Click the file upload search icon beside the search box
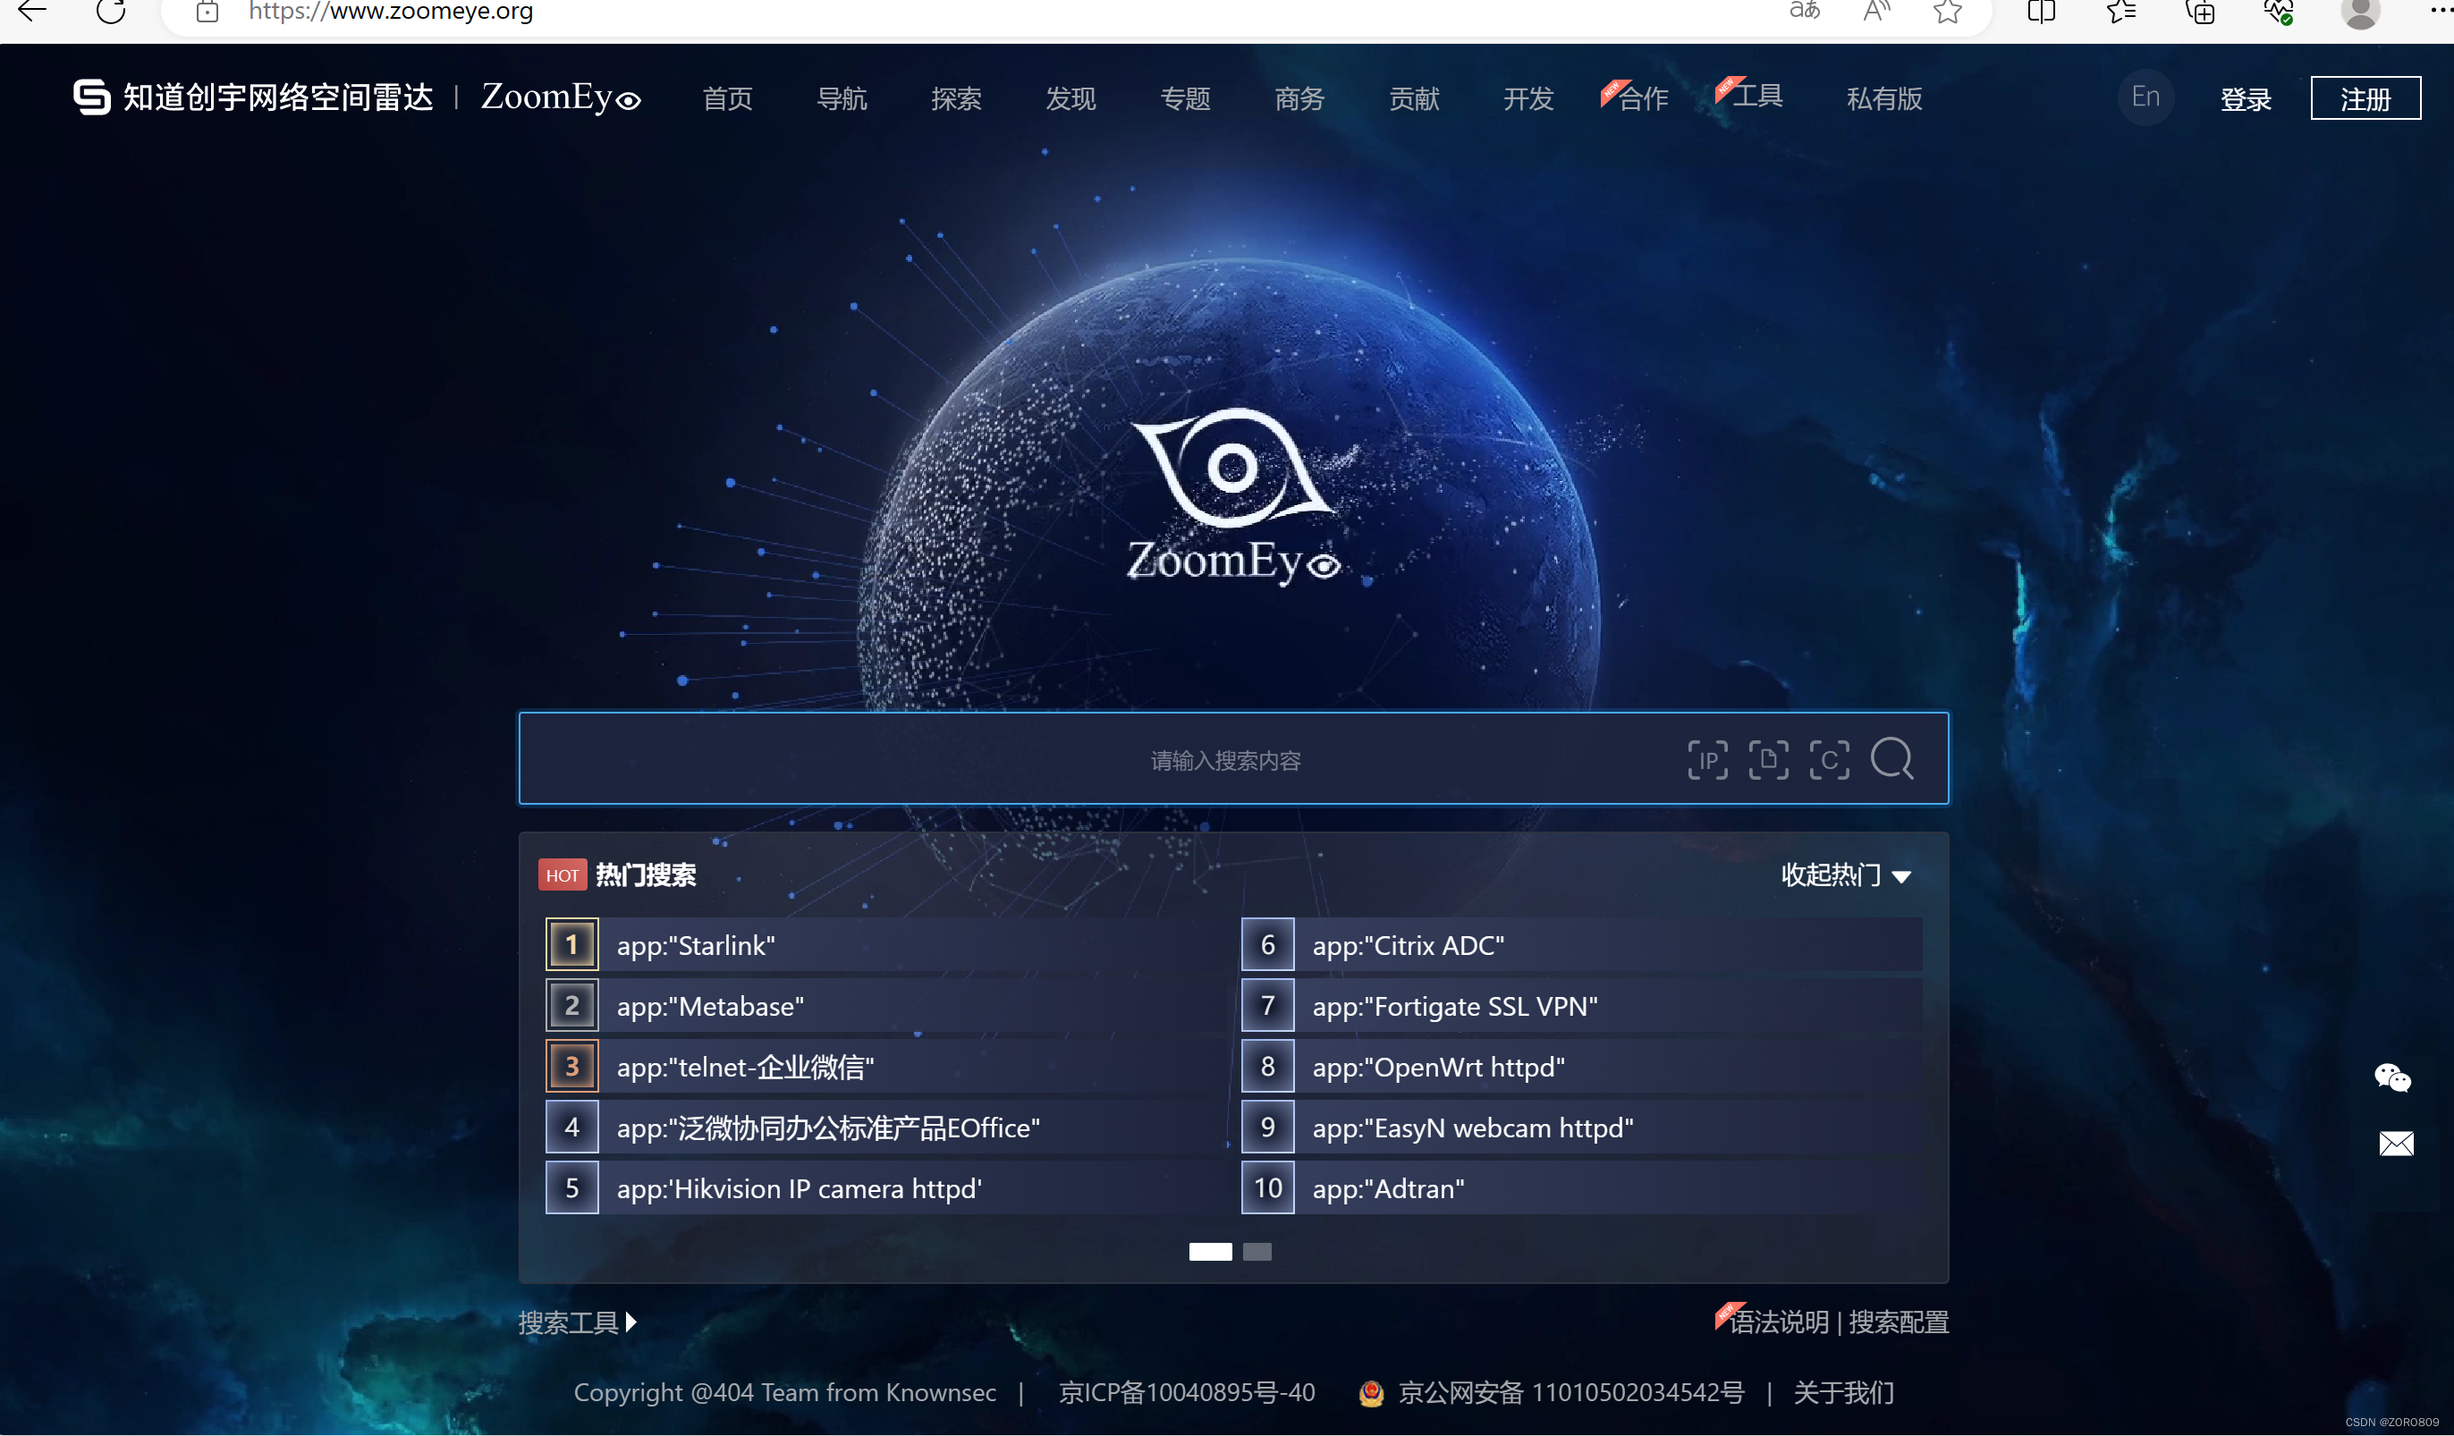 point(1770,759)
